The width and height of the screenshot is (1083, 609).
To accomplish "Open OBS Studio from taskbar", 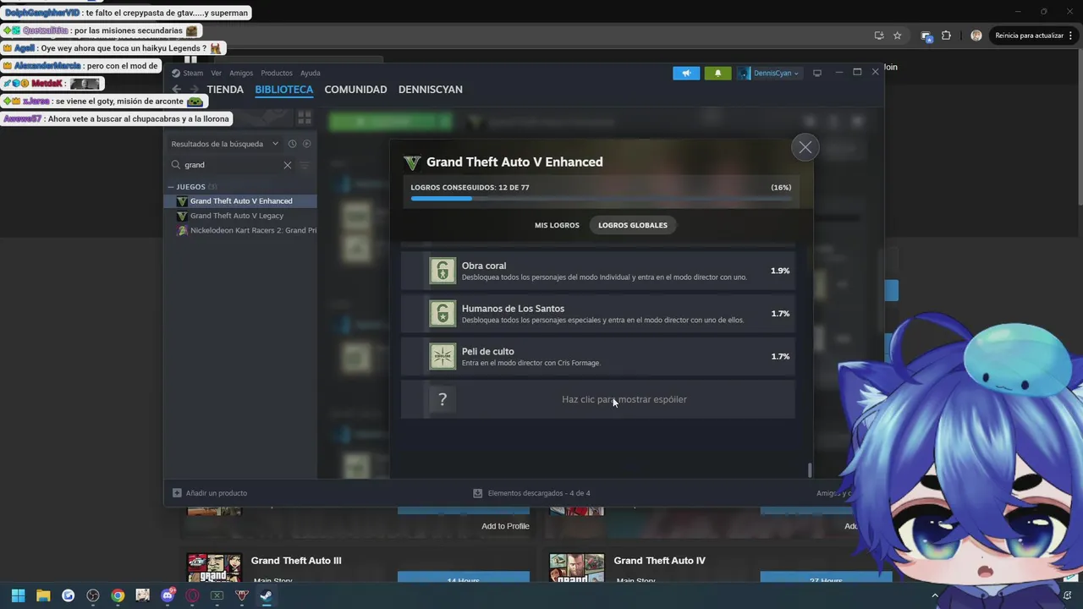I will [93, 595].
